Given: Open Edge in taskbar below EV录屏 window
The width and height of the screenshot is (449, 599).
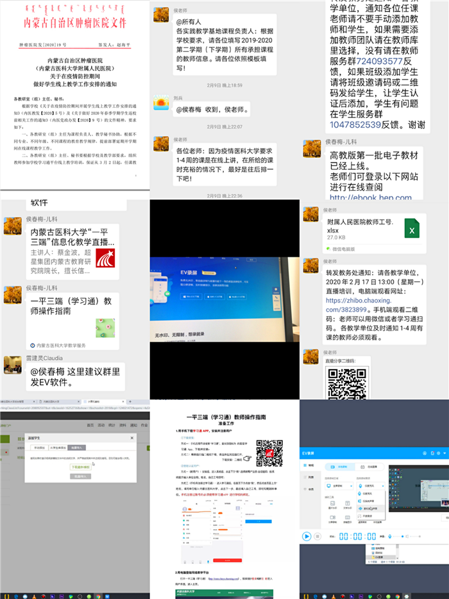Looking at the screenshot, I should click(x=316, y=596).
